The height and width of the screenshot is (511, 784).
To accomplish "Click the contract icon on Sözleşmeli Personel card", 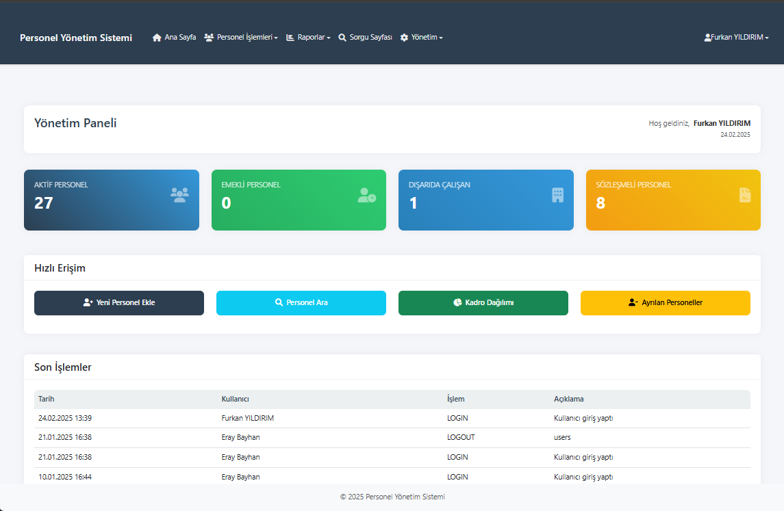I will coord(745,195).
